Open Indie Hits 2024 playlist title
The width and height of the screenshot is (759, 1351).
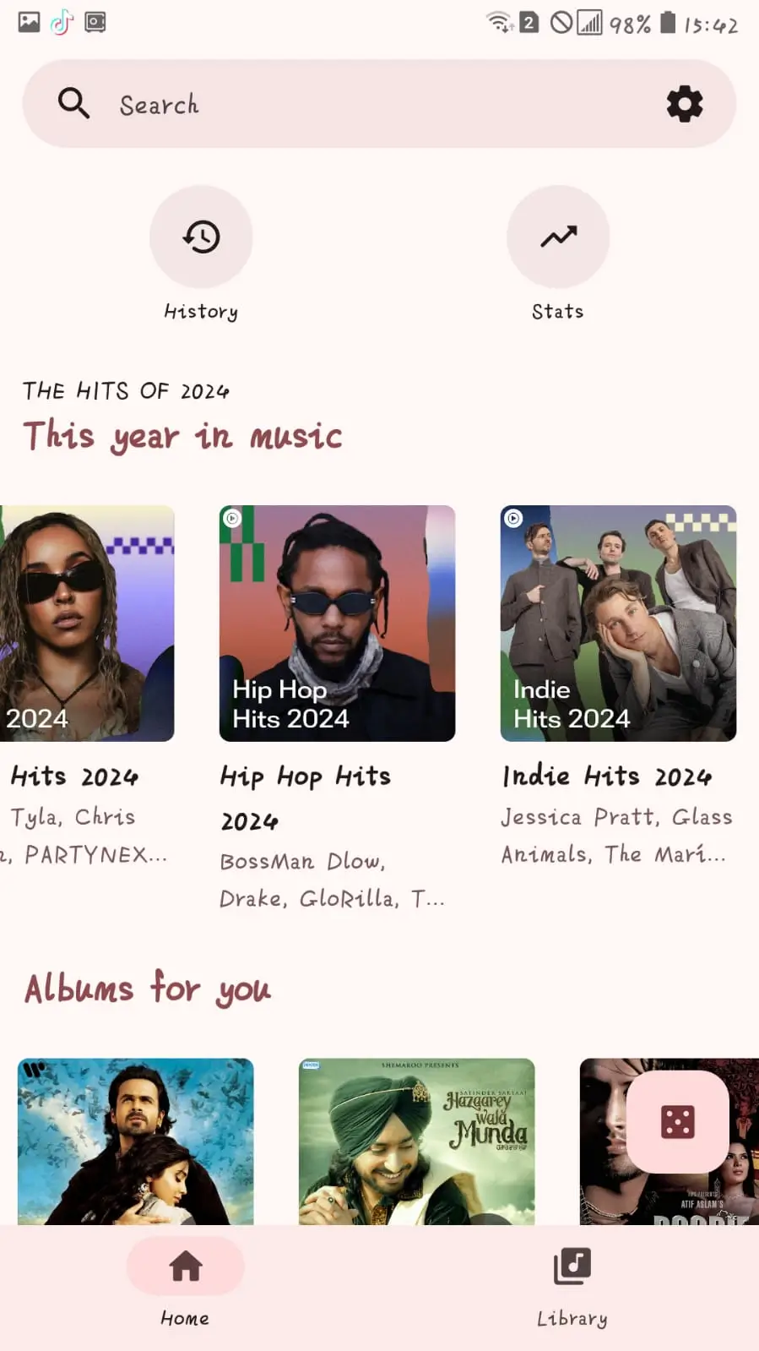[607, 776]
